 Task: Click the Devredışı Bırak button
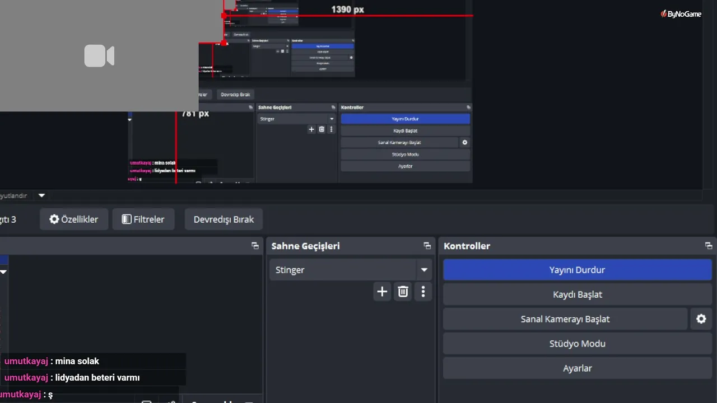224,219
